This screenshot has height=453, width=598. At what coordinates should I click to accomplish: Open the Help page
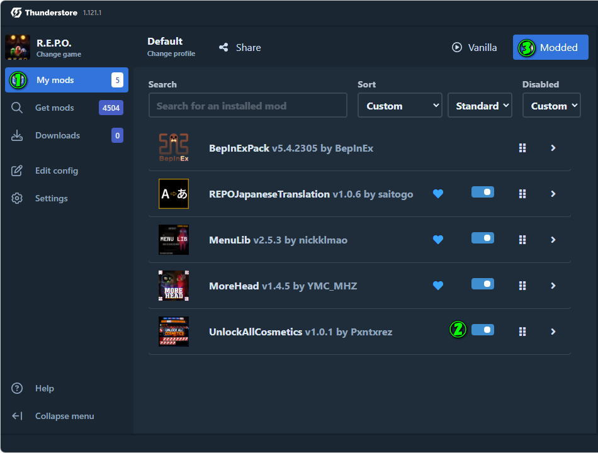[x=67, y=388]
